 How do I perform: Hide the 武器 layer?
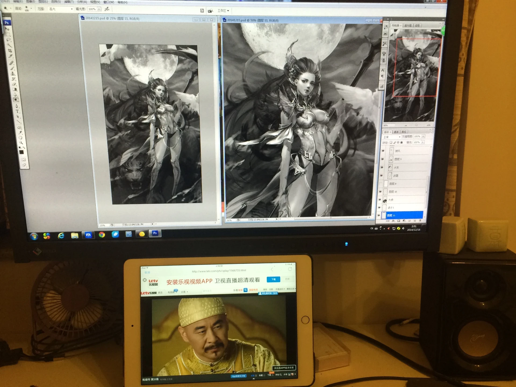pyautogui.click(x=381, y=175)
